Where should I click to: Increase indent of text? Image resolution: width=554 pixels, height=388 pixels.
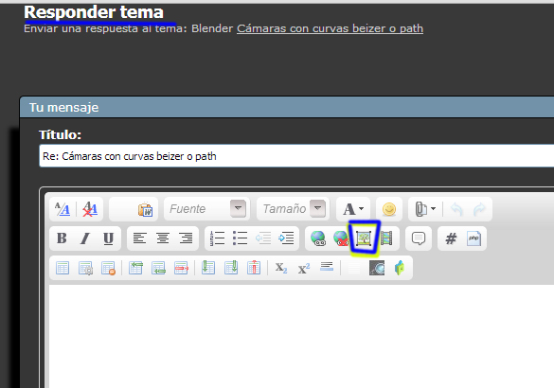[286, 238]
